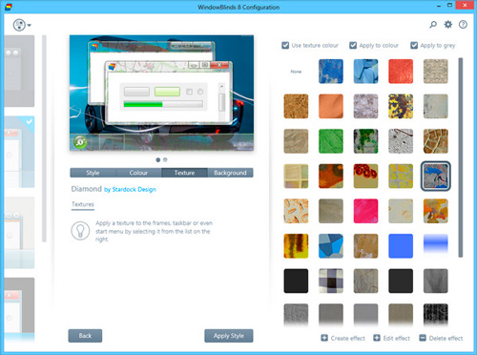Select the brown cracked stone texture
Viewport: 477px width, 355px height.
coord(436,141)
